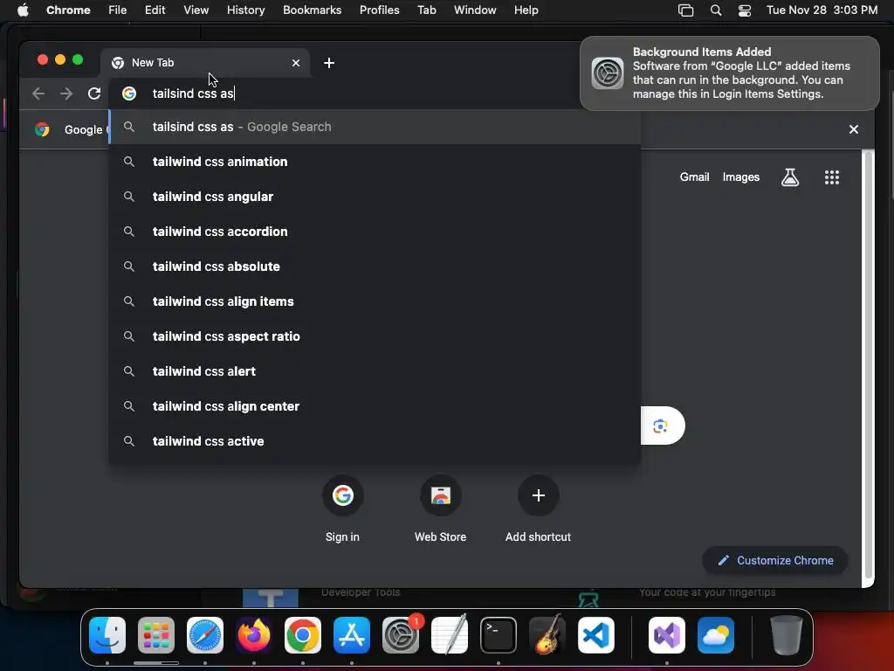Open Finder from the dock
The height and width of the screenshot is (671, 894).
coord(107,635)
